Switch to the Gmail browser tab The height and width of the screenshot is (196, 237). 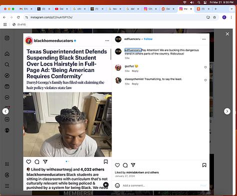tap(26, 9)
